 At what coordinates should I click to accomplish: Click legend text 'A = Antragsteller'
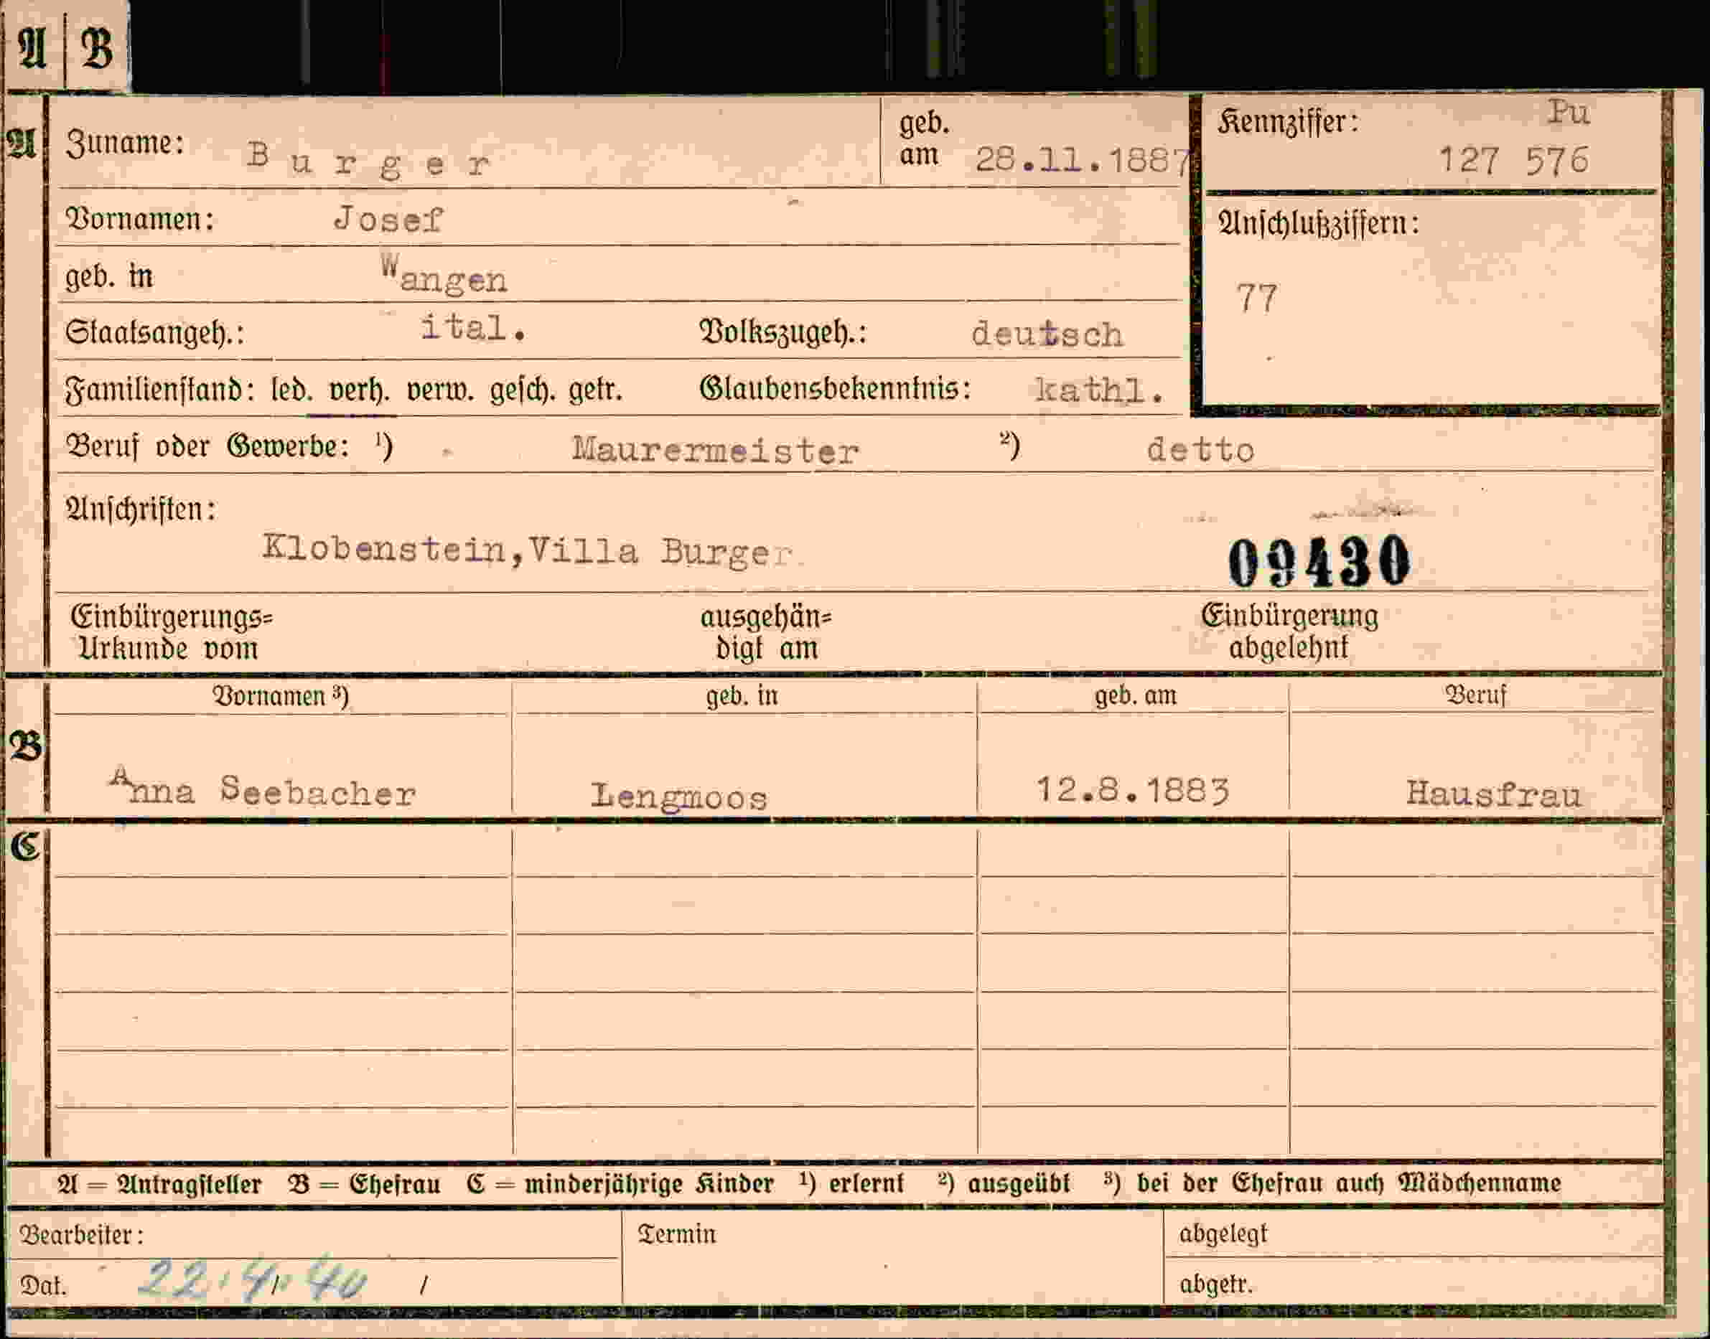pyautogui.click(x=159, y=1183)
